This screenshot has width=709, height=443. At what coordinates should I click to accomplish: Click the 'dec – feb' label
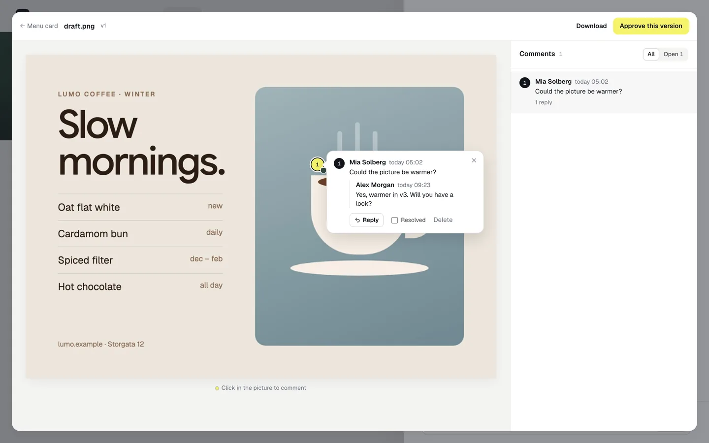point(206,259)
